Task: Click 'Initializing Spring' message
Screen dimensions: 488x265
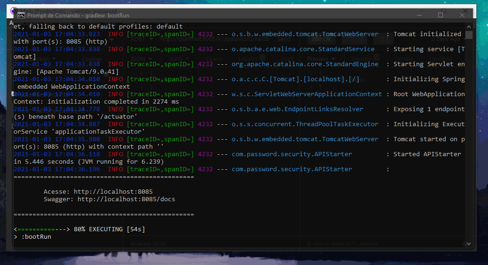Action: [x=429, y=79]
